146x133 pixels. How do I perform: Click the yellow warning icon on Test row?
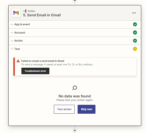click(135, 49)
